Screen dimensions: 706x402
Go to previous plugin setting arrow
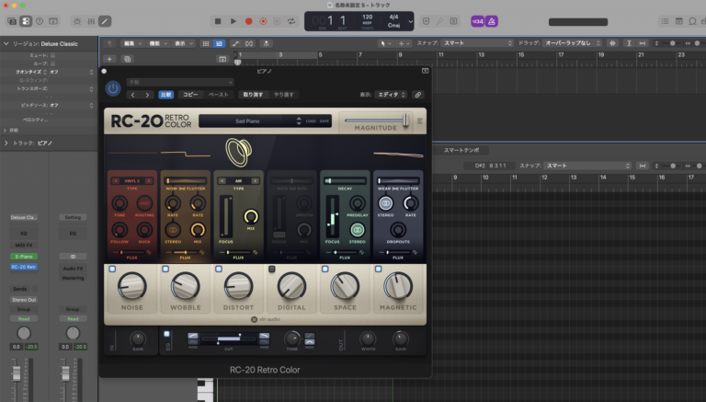[x=132, y=95]
